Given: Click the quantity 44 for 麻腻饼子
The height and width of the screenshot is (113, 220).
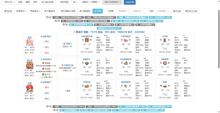Looking at the screenshot, I should 84,67.
